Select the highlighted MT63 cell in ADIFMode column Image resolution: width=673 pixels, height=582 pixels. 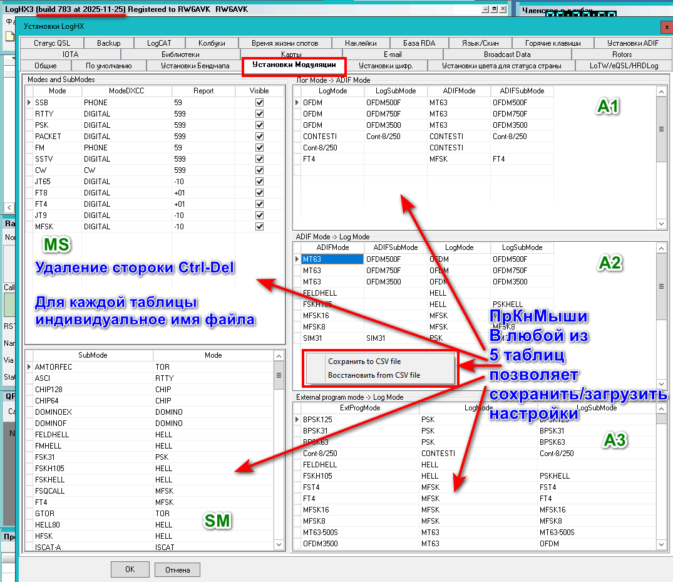click(x=332, y=259)
